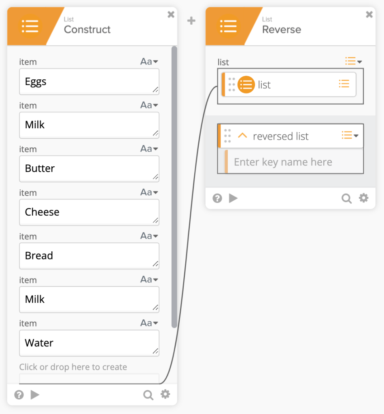The image size is (384, 414).
Task: Click the 'Enter key name here' field
Action: pyautogui.click(x=293, y=162)
